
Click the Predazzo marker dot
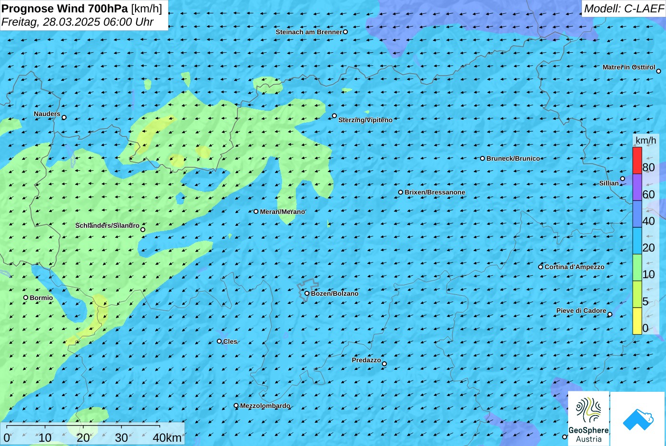[x=384, y=364]
